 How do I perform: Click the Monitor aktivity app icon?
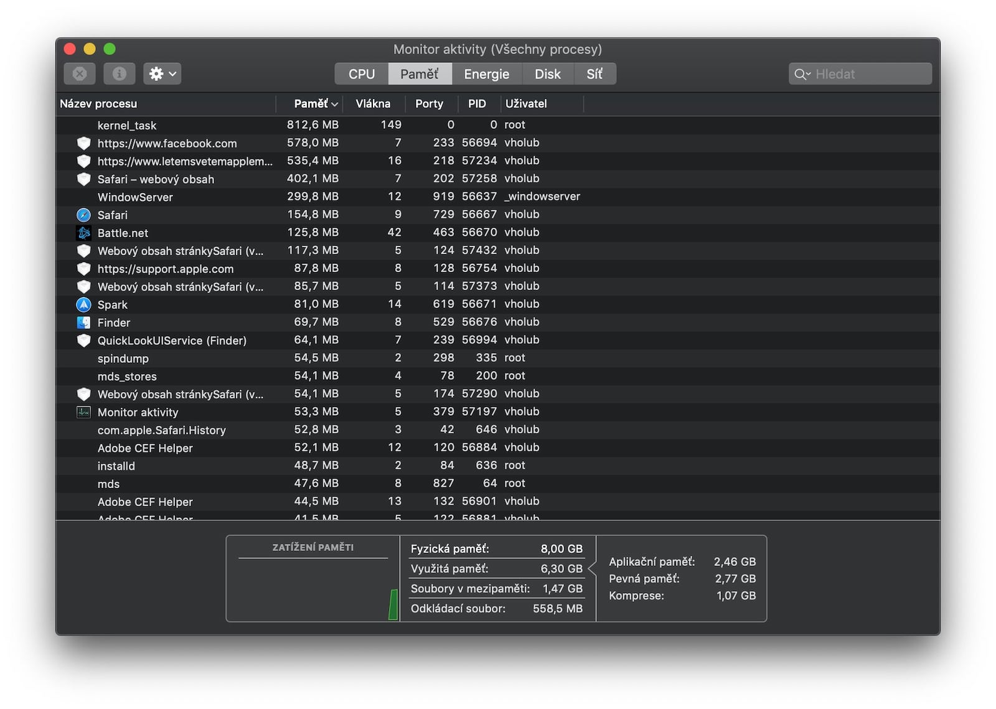click(83, 412)
